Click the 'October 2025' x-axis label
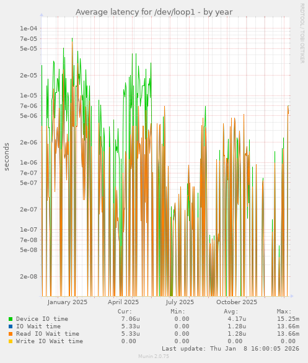 237,302
